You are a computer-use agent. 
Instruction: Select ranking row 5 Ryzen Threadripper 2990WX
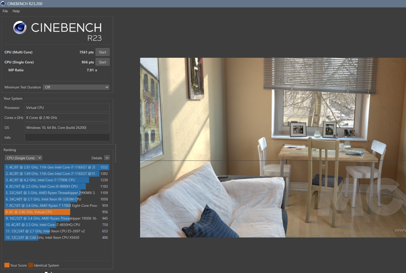57,193
